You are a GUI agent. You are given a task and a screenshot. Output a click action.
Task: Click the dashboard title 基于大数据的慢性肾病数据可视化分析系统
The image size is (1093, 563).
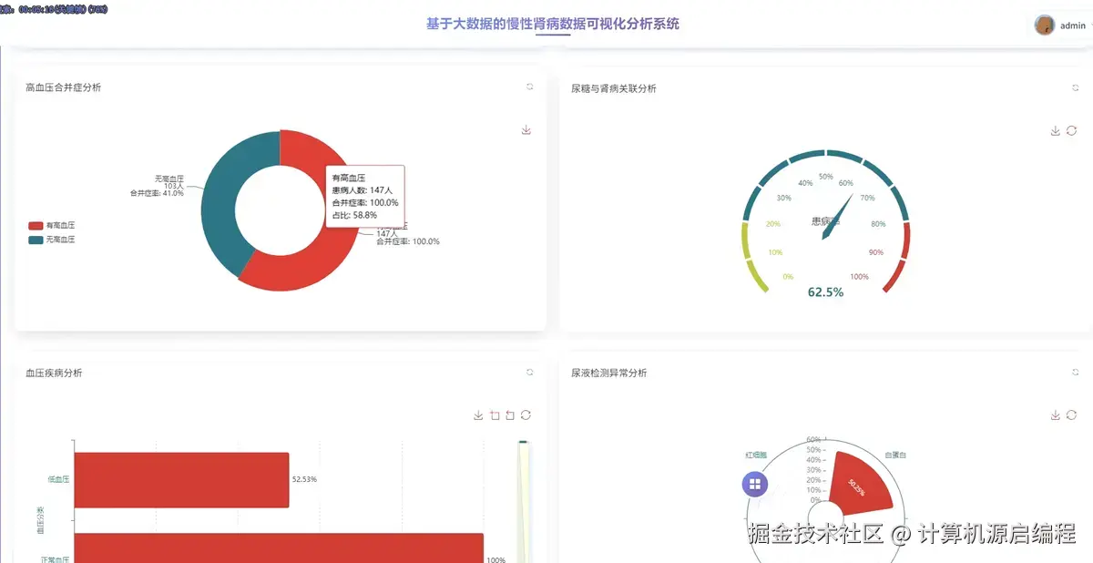point(553,24)
